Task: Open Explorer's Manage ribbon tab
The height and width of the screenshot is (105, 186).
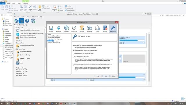Action: click(26, 3)
